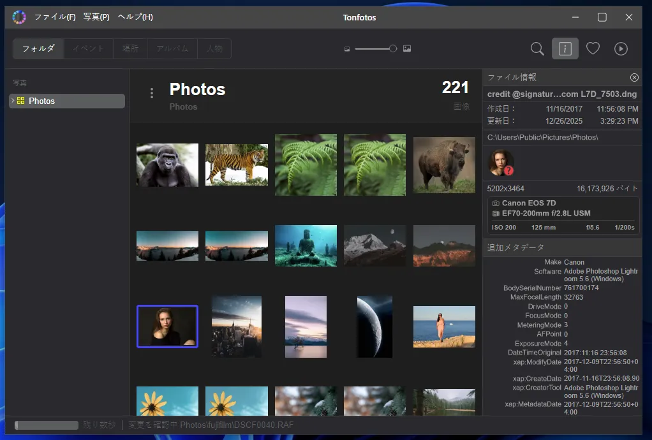Screen dimensions: 652x440
Task: Select the gorilla photo thumbnail
Action: click(167, 165)
